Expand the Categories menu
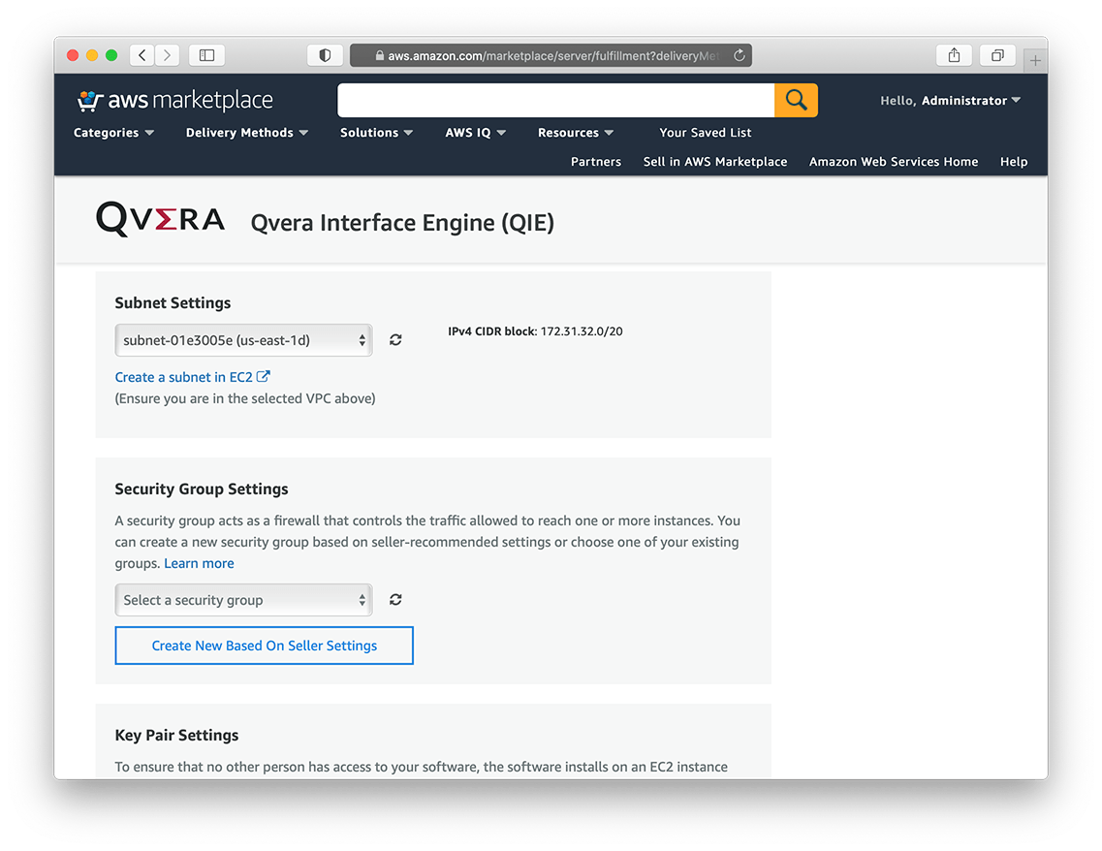Image resolution: width=1102 pixels, height=851 pixels. coord(113,133)
